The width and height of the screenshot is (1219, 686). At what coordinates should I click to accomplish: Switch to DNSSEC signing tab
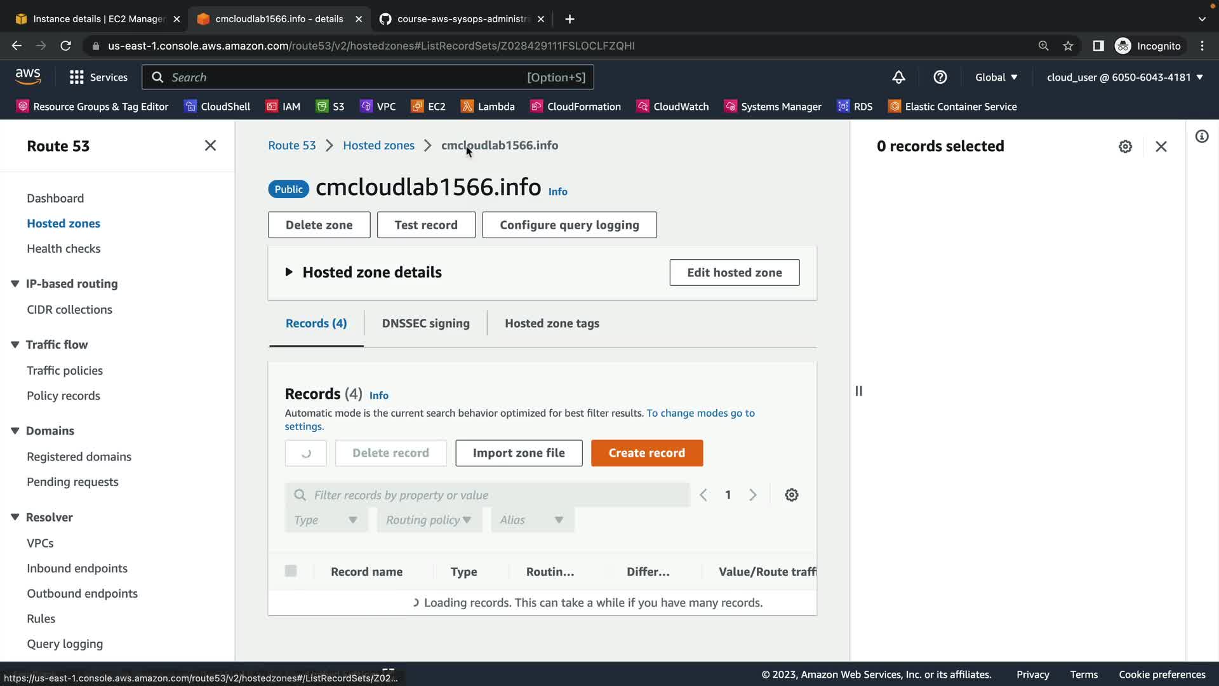425,323
